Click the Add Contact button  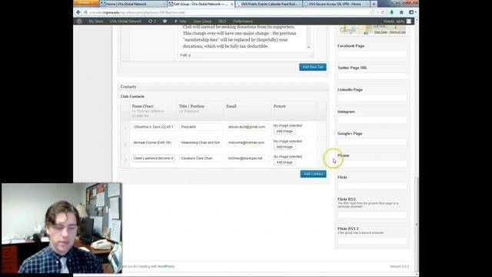313,174
